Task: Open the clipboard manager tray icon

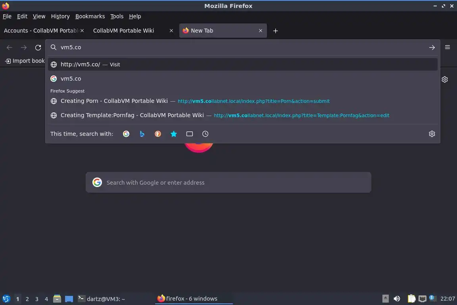Action: pyautogui.click(x=411, y=299)
